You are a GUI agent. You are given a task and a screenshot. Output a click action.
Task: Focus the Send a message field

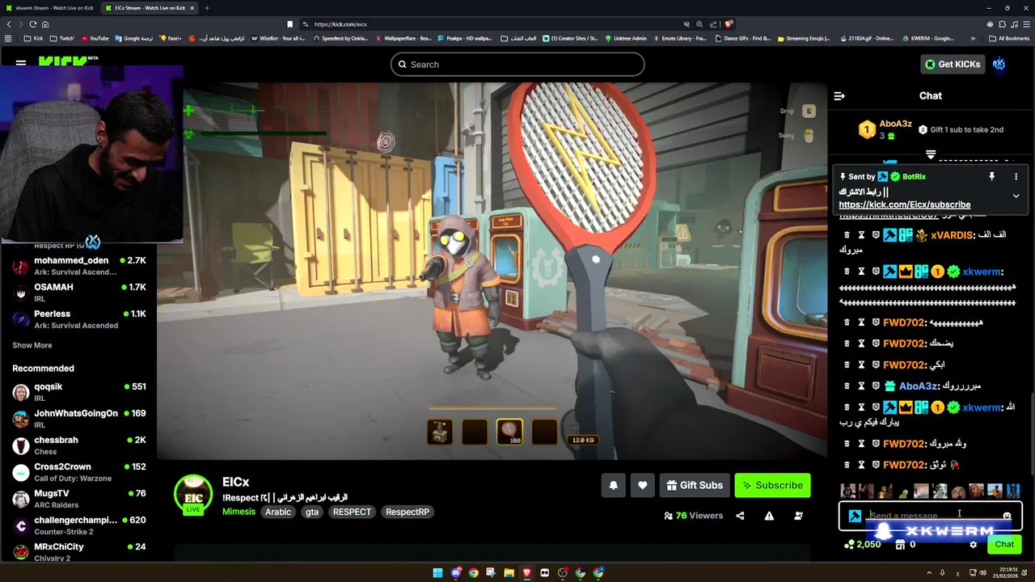[x=930, y=516]
